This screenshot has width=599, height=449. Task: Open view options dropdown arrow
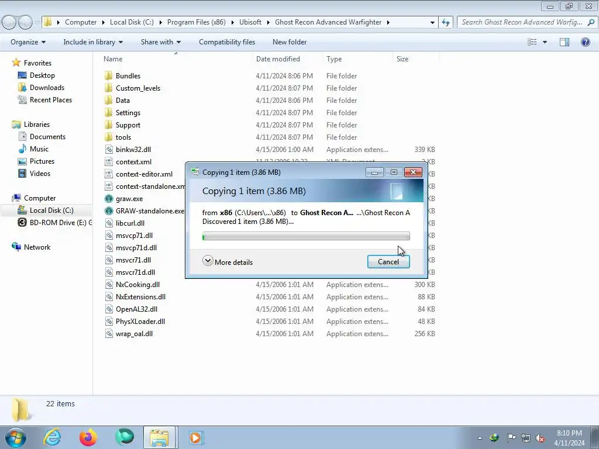pos(545,42)
